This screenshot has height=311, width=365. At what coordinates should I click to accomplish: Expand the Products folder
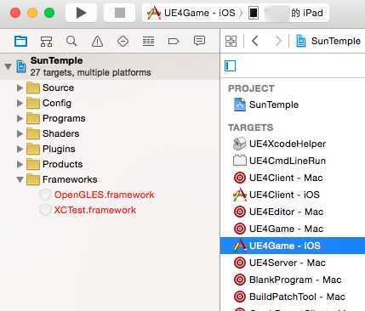pos(20,164)
